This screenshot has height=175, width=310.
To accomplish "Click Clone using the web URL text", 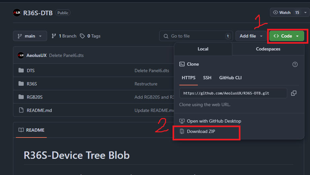I will click(205, 104).
